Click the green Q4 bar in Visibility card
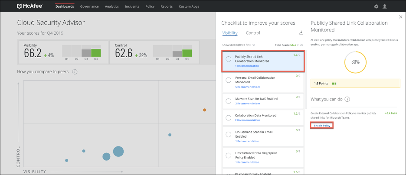 96,53
